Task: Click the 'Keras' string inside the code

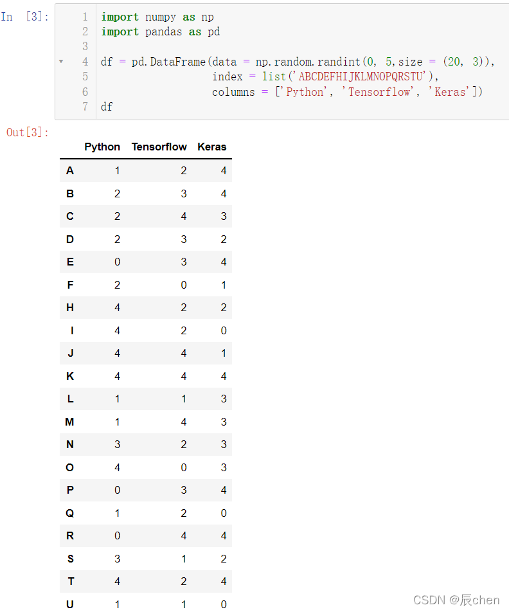Action: pos(450,92)
